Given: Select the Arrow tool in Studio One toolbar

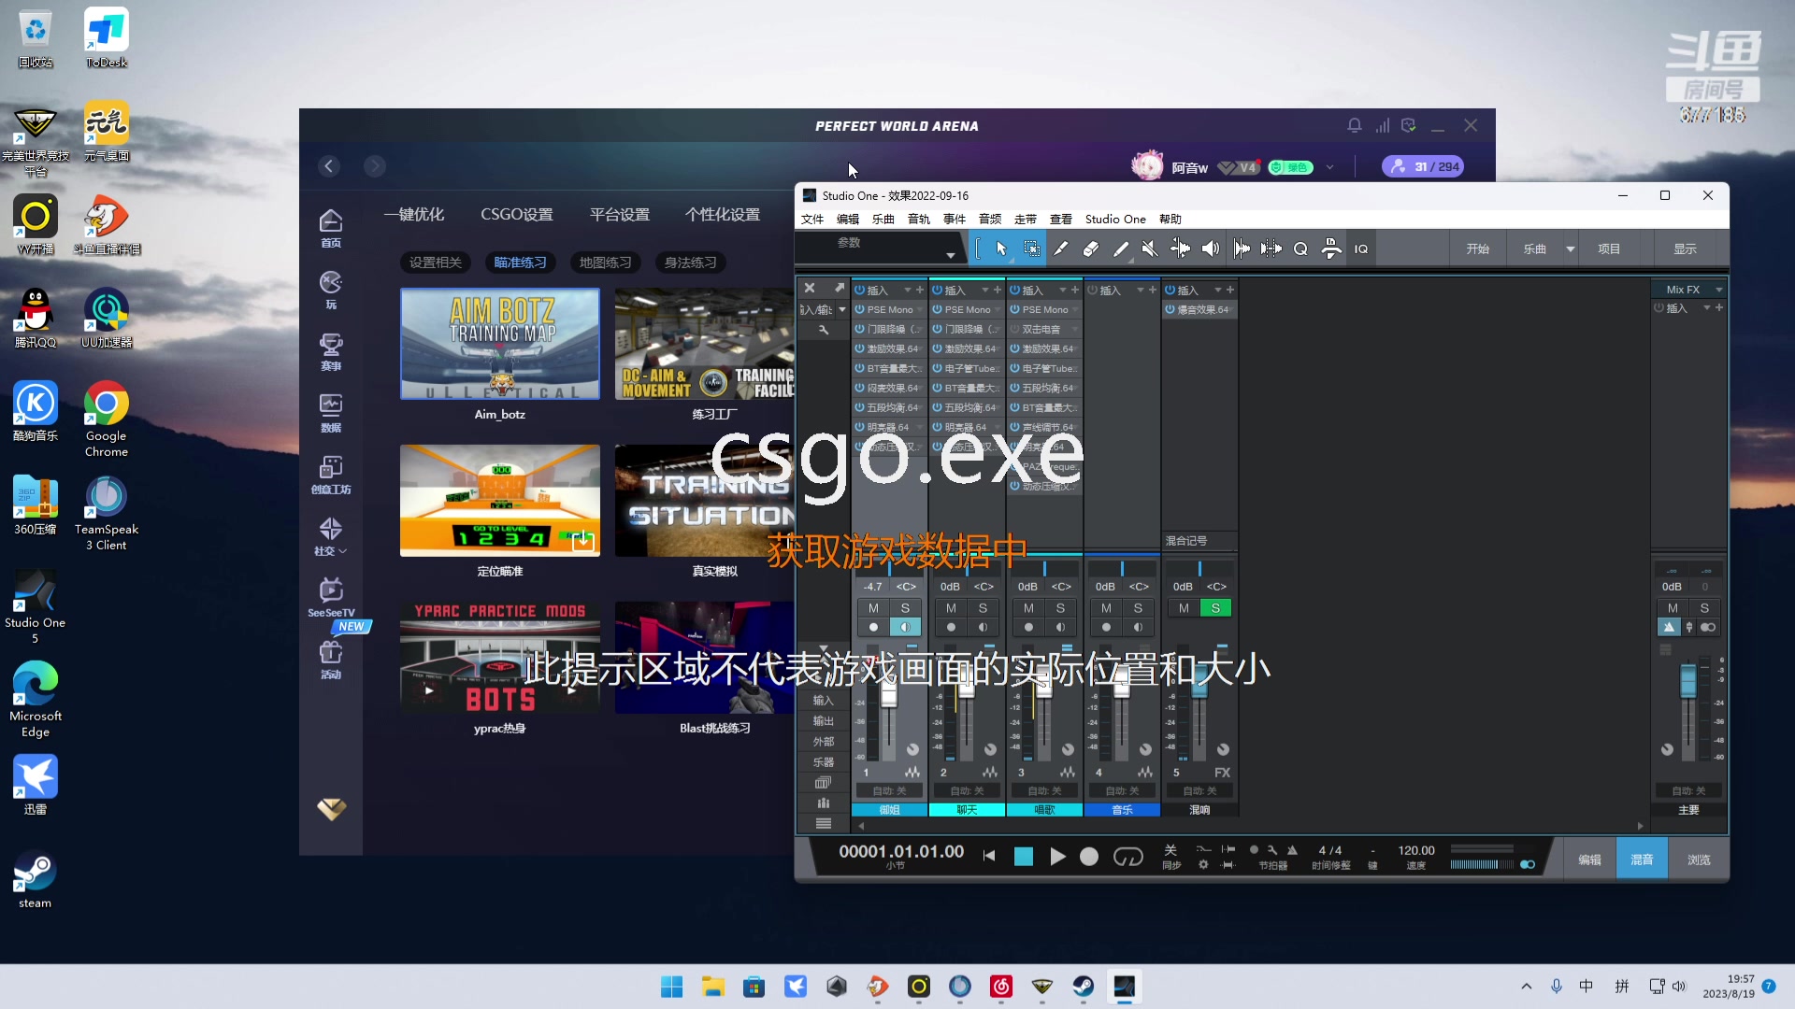Looking at the screenshot, I should click(1001, 249).
